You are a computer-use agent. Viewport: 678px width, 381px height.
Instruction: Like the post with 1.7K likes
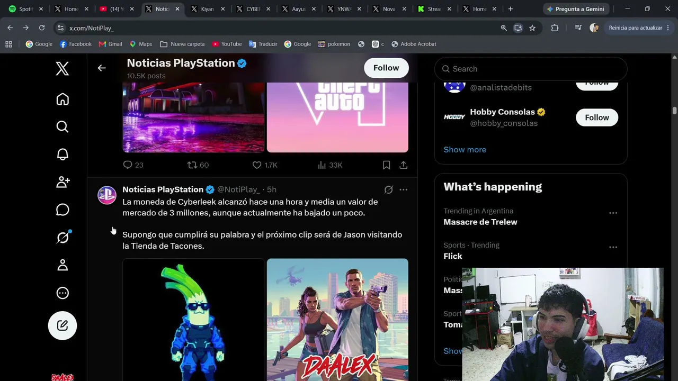click(265, 165)
